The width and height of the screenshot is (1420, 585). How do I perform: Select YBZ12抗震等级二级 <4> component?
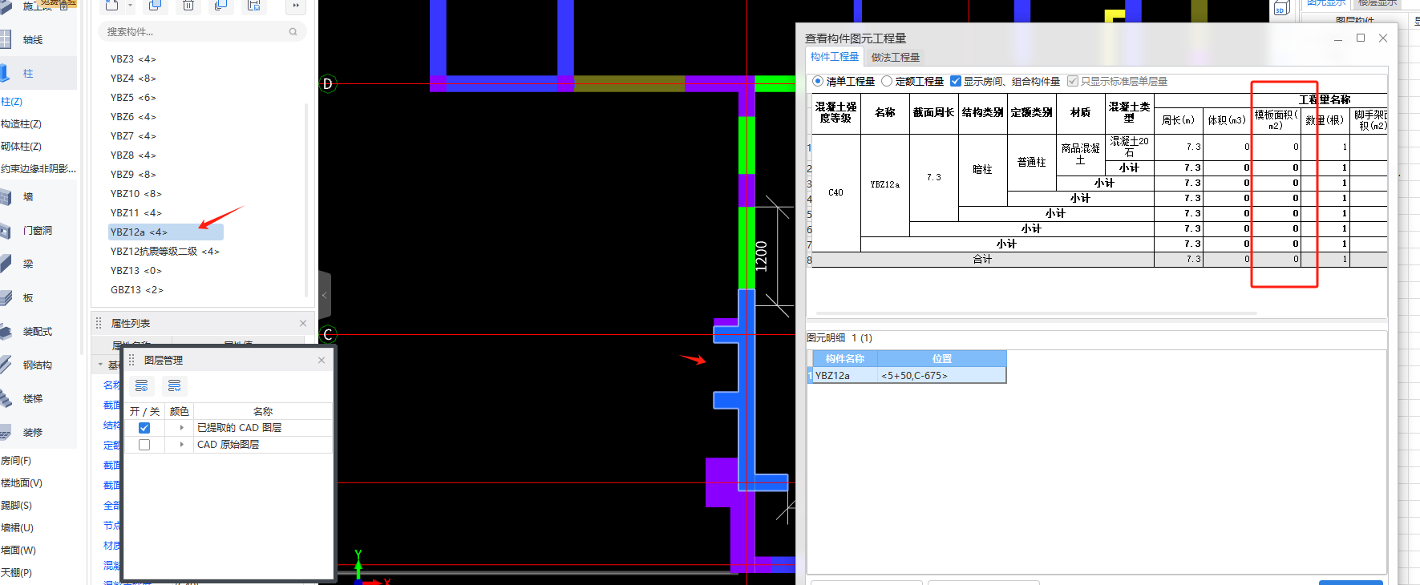(x=165, y=252)
